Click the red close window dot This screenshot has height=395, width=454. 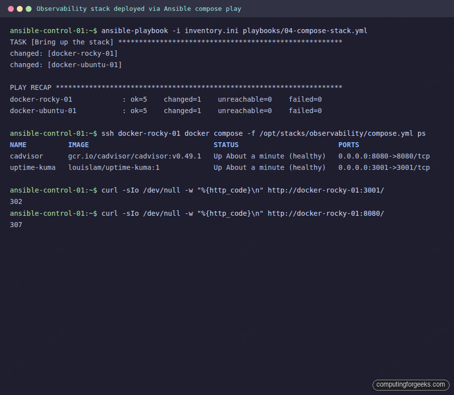[x=11, y=9]
